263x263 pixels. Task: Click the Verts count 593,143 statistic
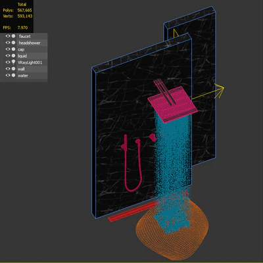point(25,16)
